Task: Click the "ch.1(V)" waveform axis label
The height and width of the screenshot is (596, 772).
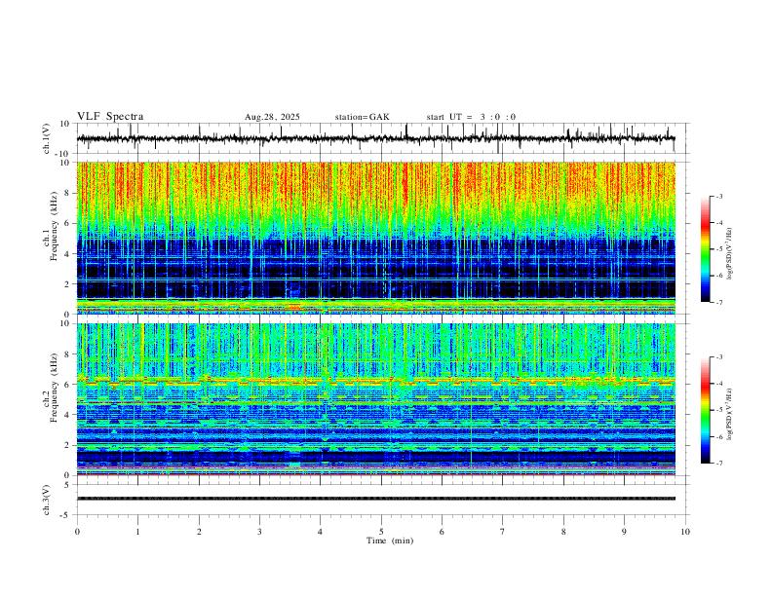Action: 47,138
